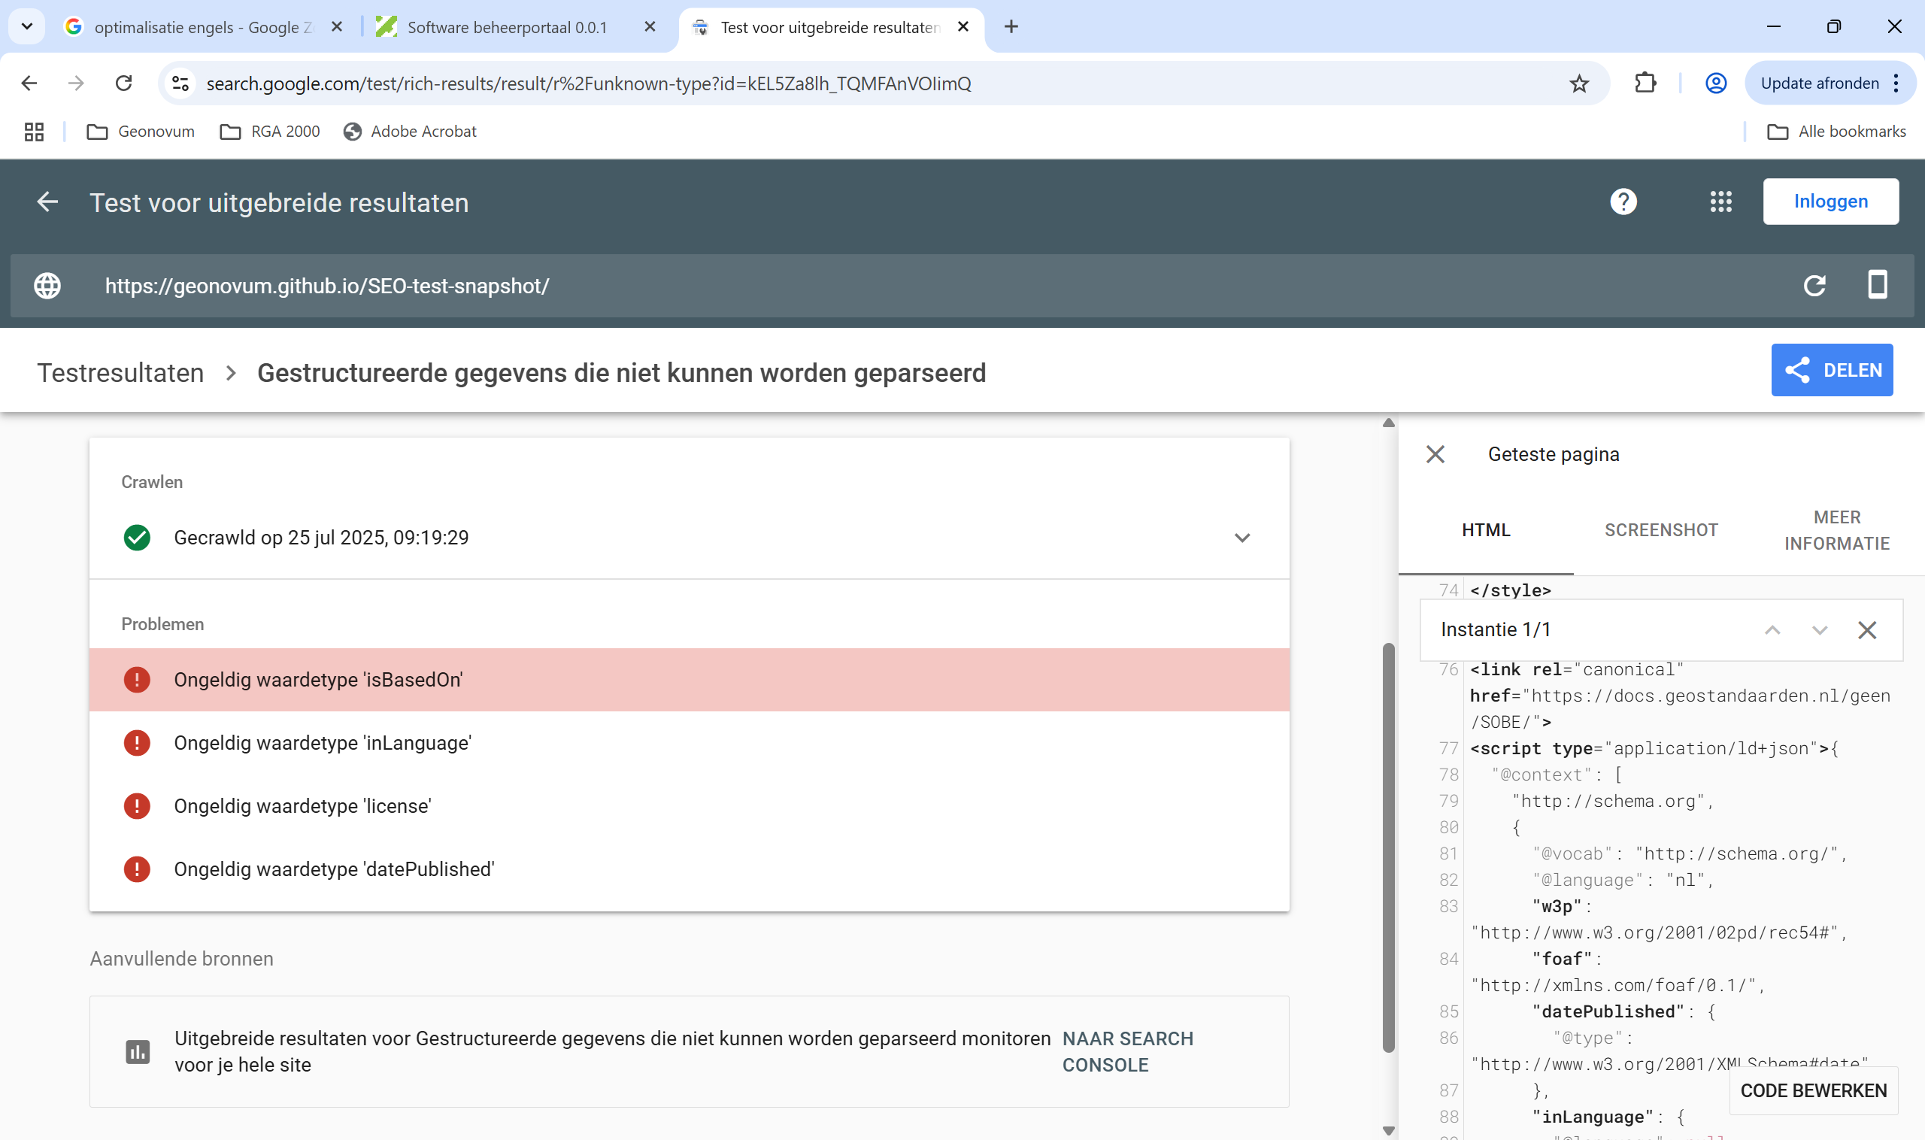Click the back arrow in the page header

[x=47, y=202]
